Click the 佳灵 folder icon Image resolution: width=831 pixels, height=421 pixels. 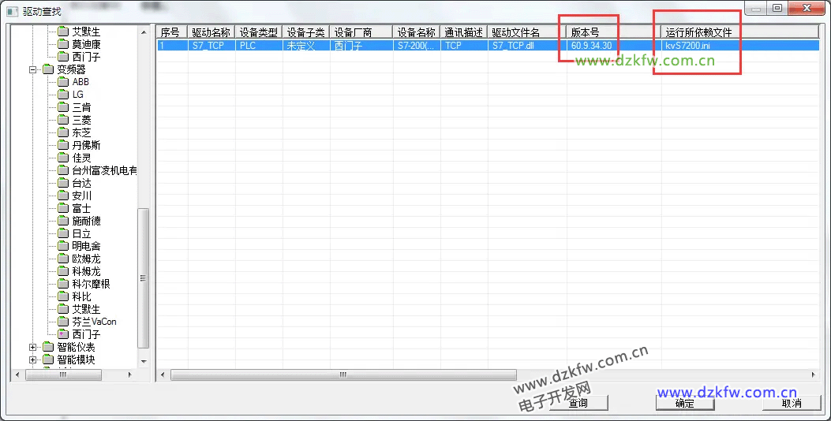point(63,158)
